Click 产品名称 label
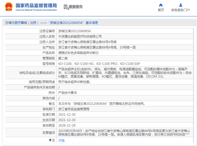 [x=49, y=53]
